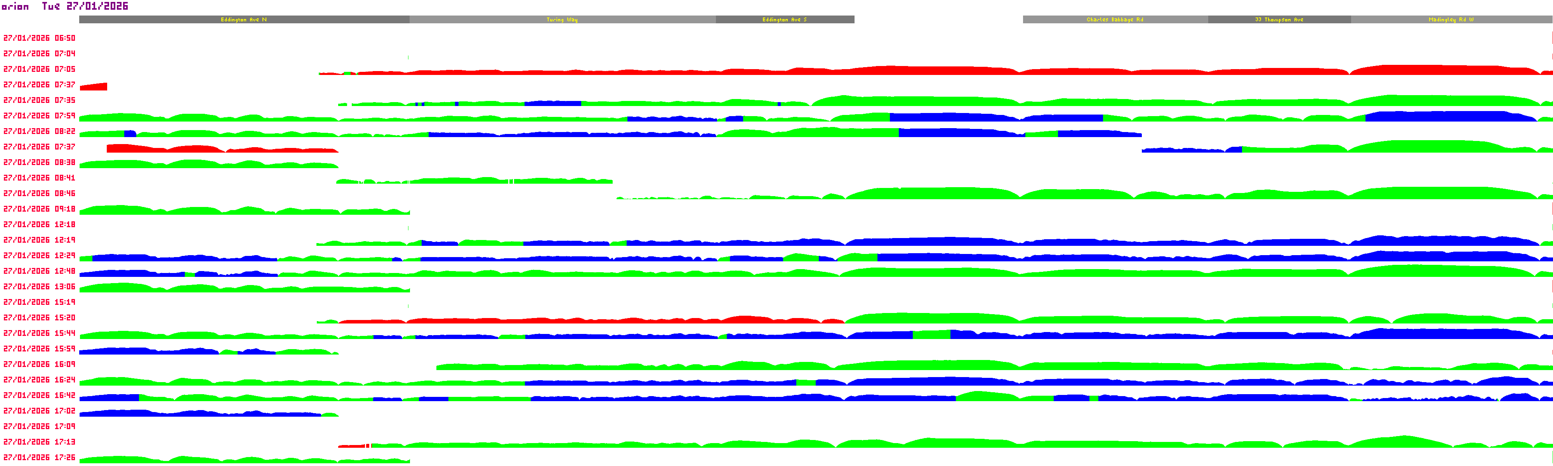Click the 08:22 journey timestamp label

[x=39, y=131]
